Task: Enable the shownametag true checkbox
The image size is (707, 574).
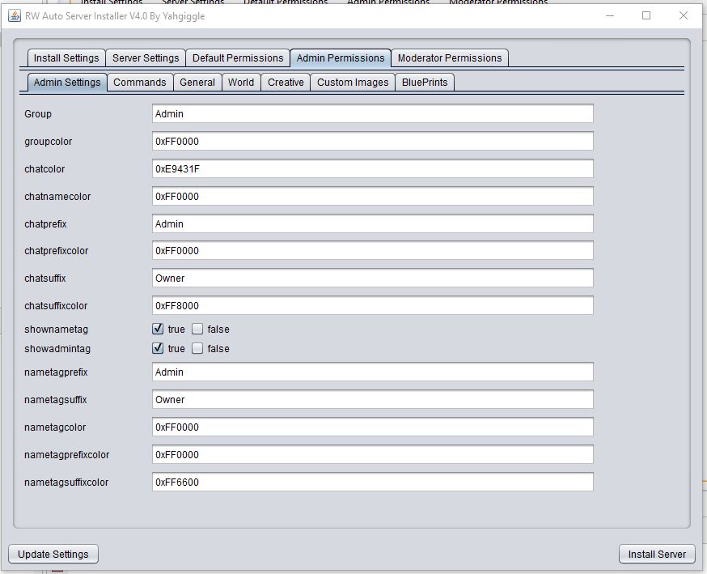Action: click(158, 330)
